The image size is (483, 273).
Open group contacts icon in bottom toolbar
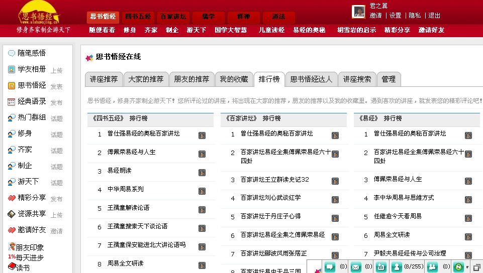point(432,266)
